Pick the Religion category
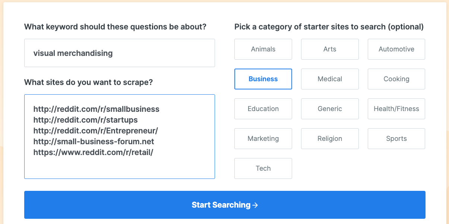449x224 pixels. [x=330, y=139]
